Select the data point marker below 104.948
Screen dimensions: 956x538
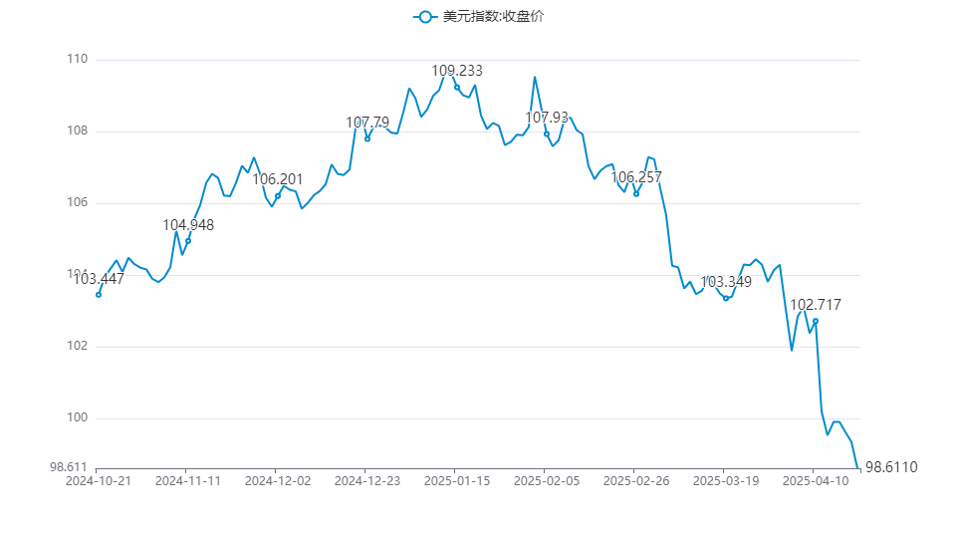[x=188, y=241]
